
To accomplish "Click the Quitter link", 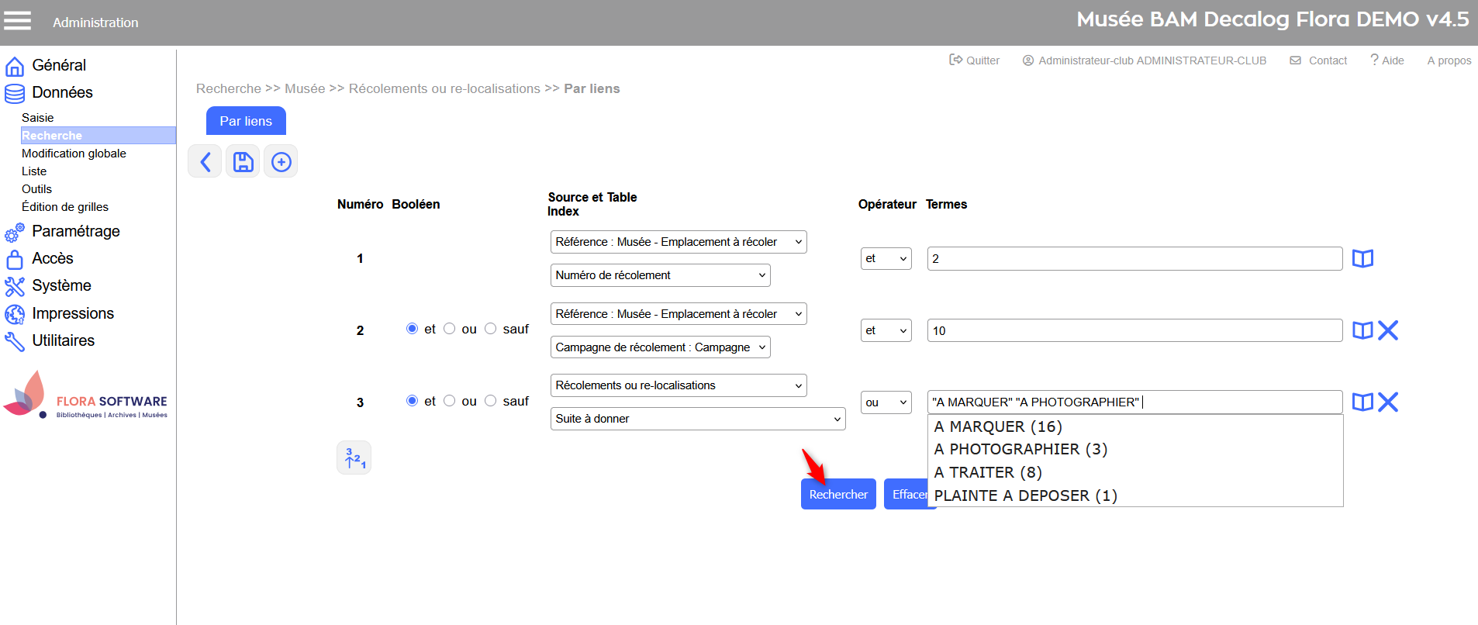I will tap(975, 60).
